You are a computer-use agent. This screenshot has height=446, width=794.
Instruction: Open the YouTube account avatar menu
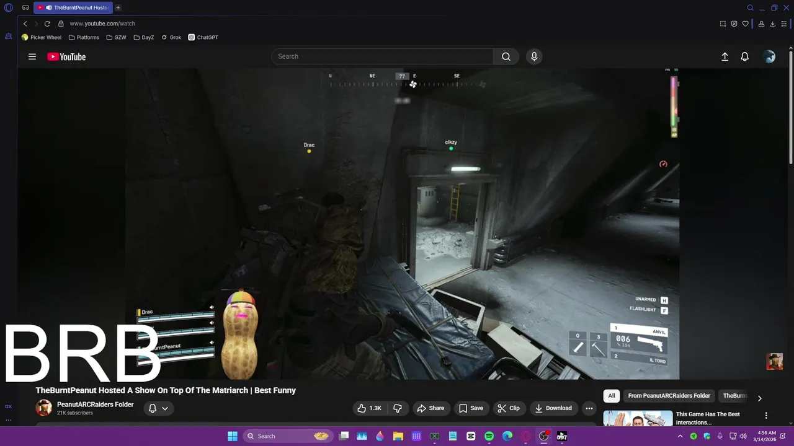coord(769,56)
